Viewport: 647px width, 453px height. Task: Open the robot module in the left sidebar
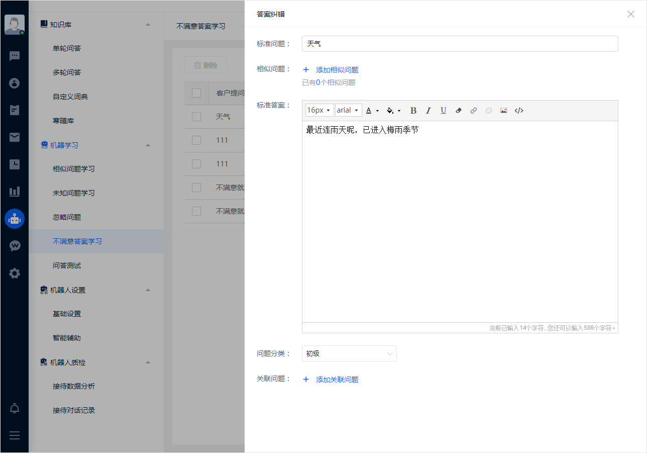coord(15,219)
